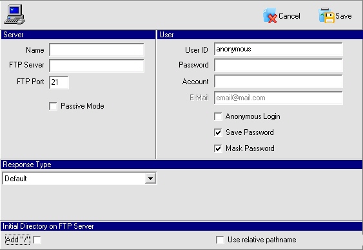363x250 pixels.
Task: Click the Save button label
Action: (344, 16)
